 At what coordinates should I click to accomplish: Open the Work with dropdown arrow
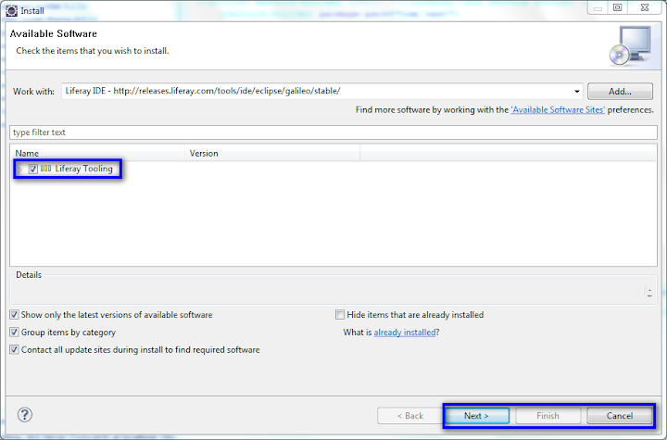click(577, 91)
